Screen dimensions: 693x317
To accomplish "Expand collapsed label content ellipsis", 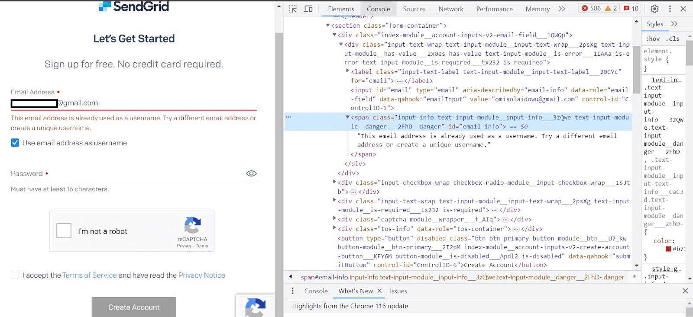I will click(x=399, y=81).
